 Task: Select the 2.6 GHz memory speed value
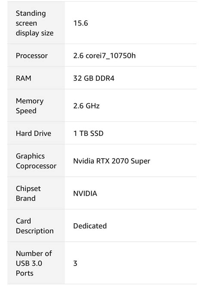pos(87,106)
